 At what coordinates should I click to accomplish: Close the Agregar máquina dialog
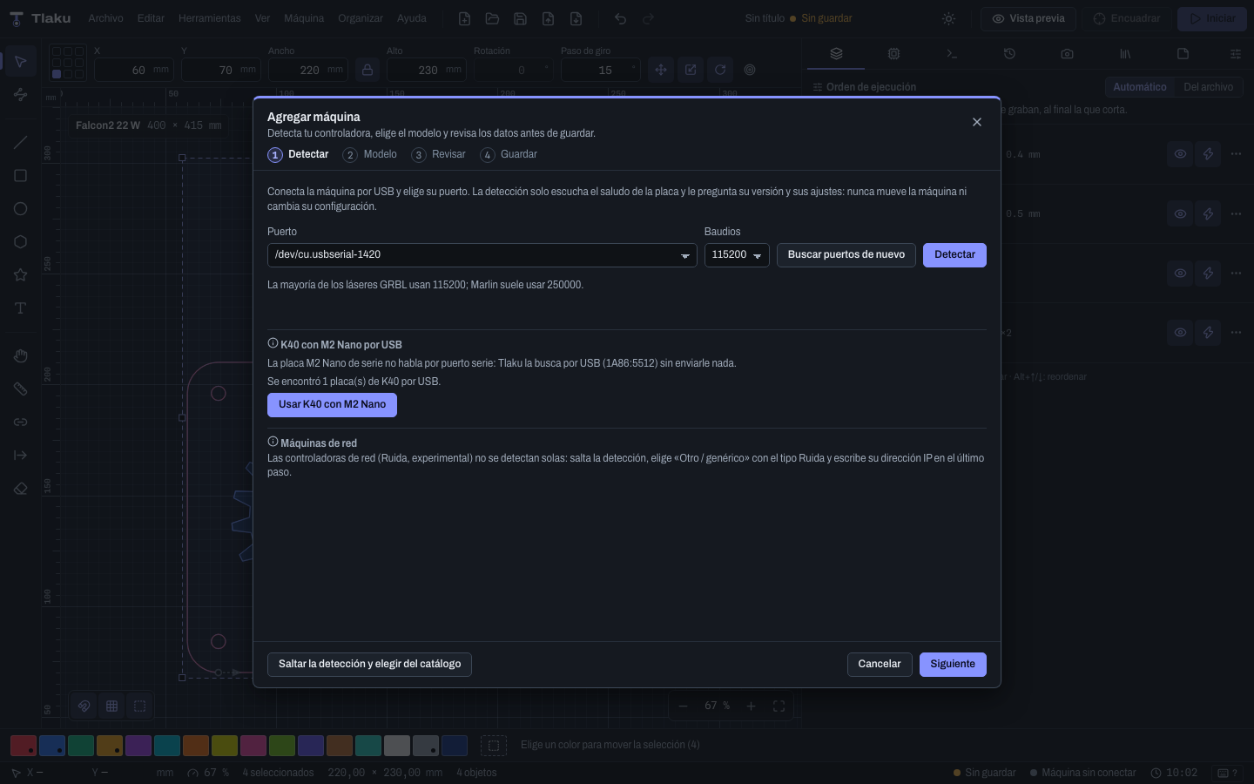[977, 122]
